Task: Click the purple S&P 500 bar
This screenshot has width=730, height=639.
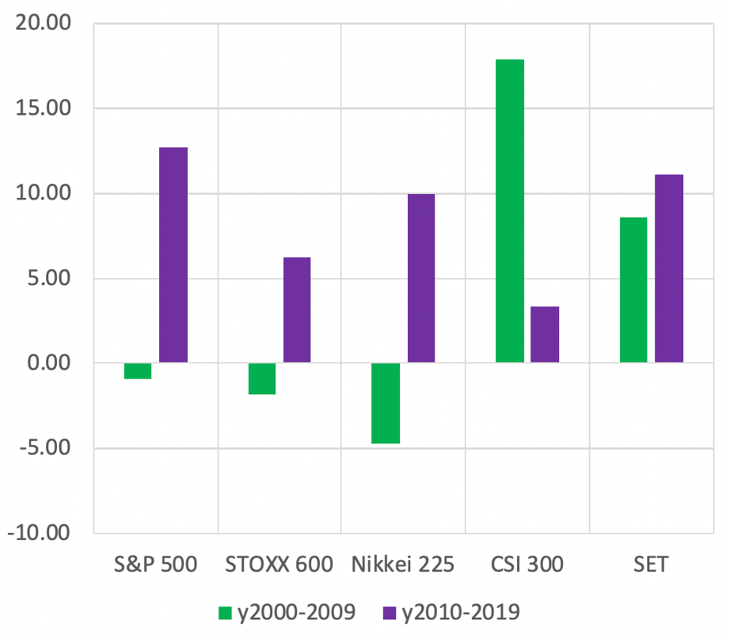Action: tap(173, 255)
